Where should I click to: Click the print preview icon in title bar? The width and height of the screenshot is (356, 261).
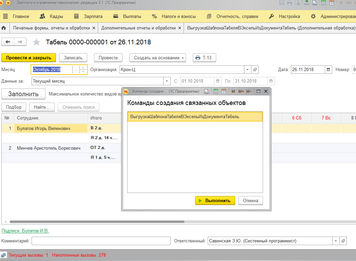click(x=297, y=3)
